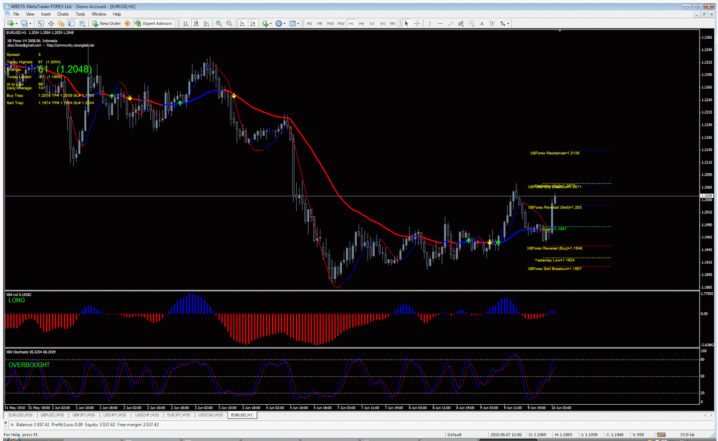
Task: Select the M30 timeframe
Action: 341,23
